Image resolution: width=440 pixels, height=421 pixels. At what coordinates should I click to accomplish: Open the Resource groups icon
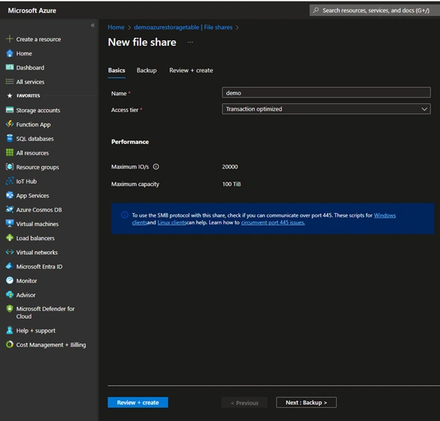click(10, 167)
